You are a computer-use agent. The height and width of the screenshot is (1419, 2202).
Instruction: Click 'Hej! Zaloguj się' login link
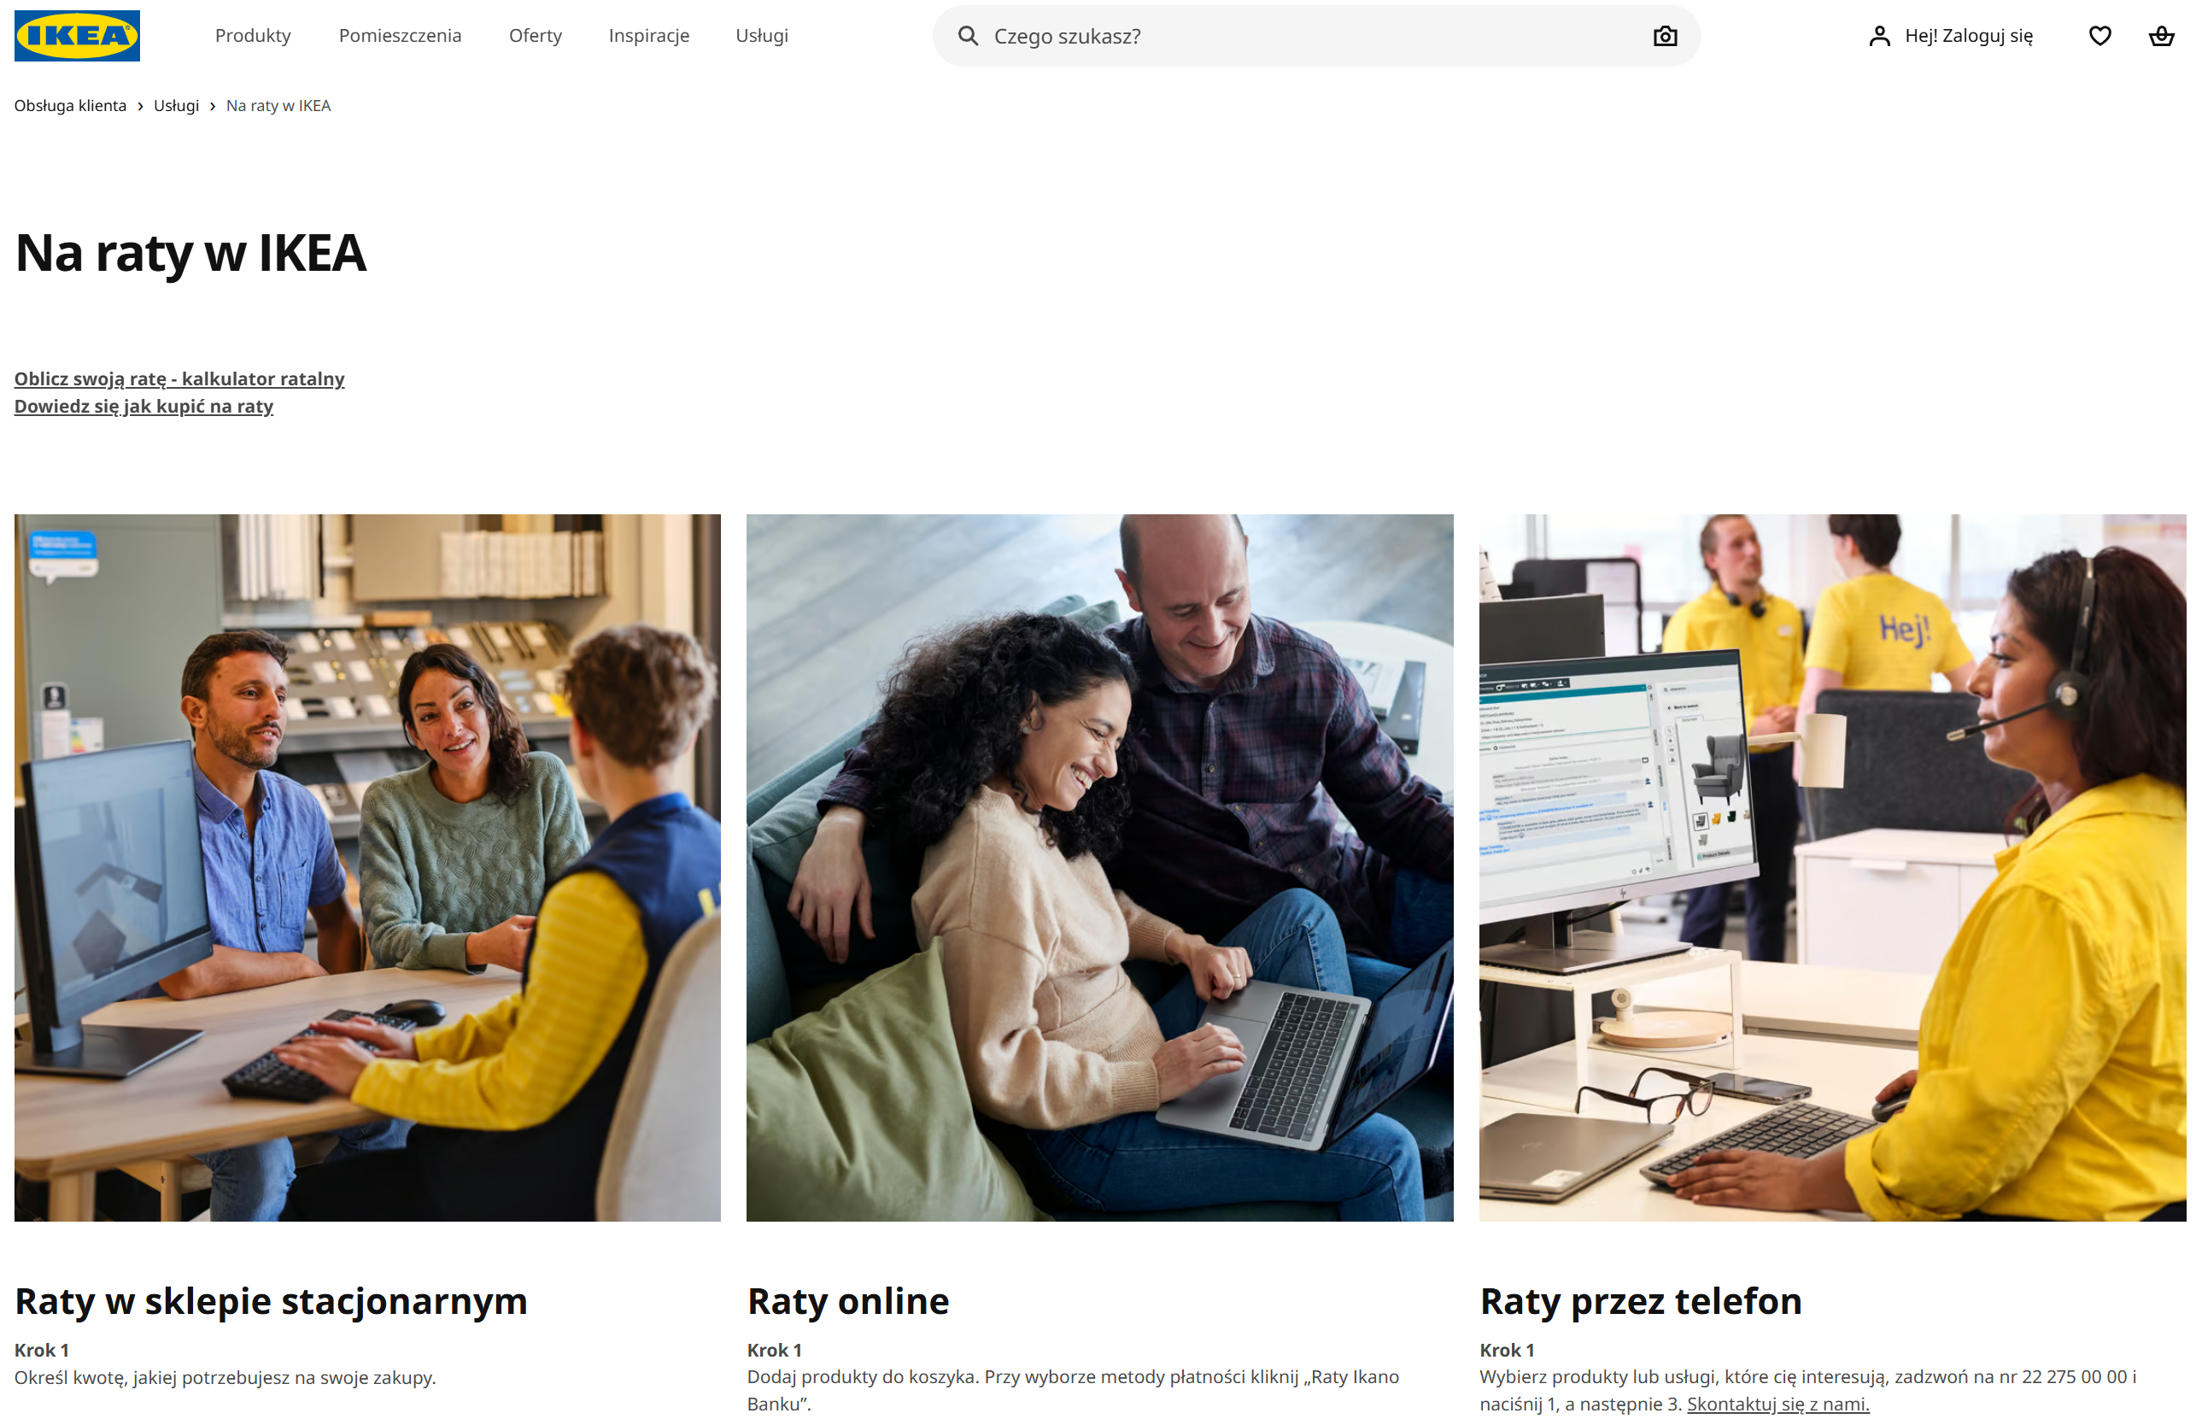coord(1969,36)
